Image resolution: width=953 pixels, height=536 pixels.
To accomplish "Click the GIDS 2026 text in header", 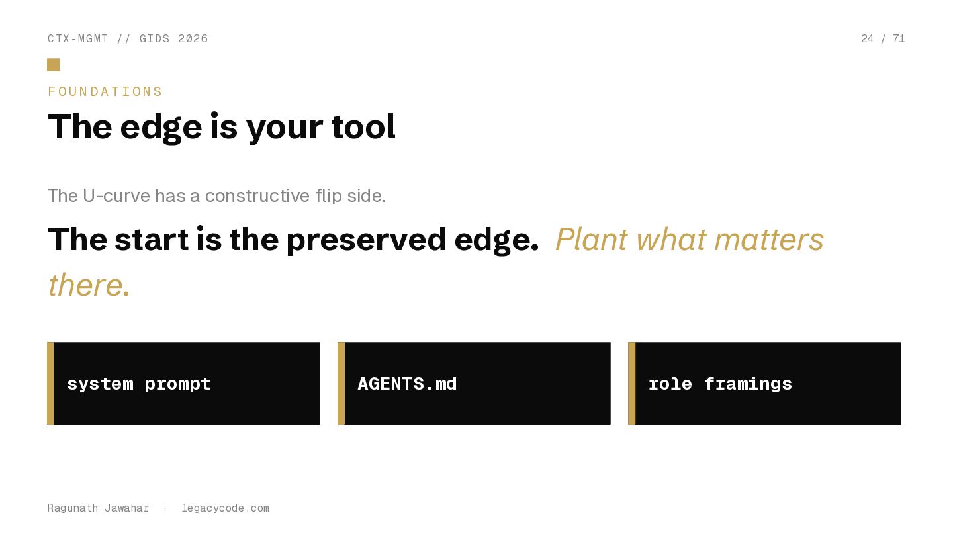I will pos(174,39).
